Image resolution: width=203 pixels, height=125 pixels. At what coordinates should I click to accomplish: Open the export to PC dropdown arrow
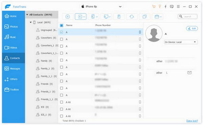110,17
